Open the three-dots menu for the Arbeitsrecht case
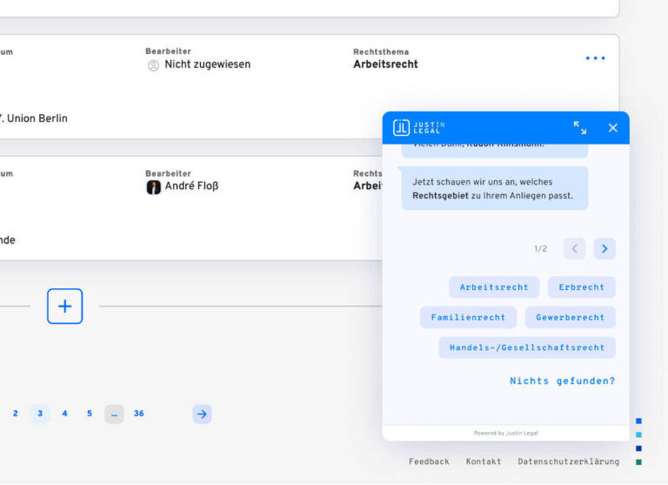668x485 pixels. pyautogui.click(x=595, y=58)
